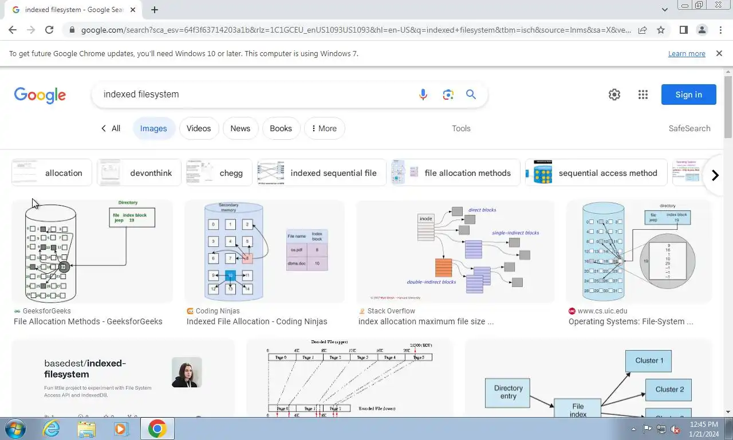Screen dimensions: 733x440
Task: Filter by 'file allocation methods' chip
Action: coord(455,172)
